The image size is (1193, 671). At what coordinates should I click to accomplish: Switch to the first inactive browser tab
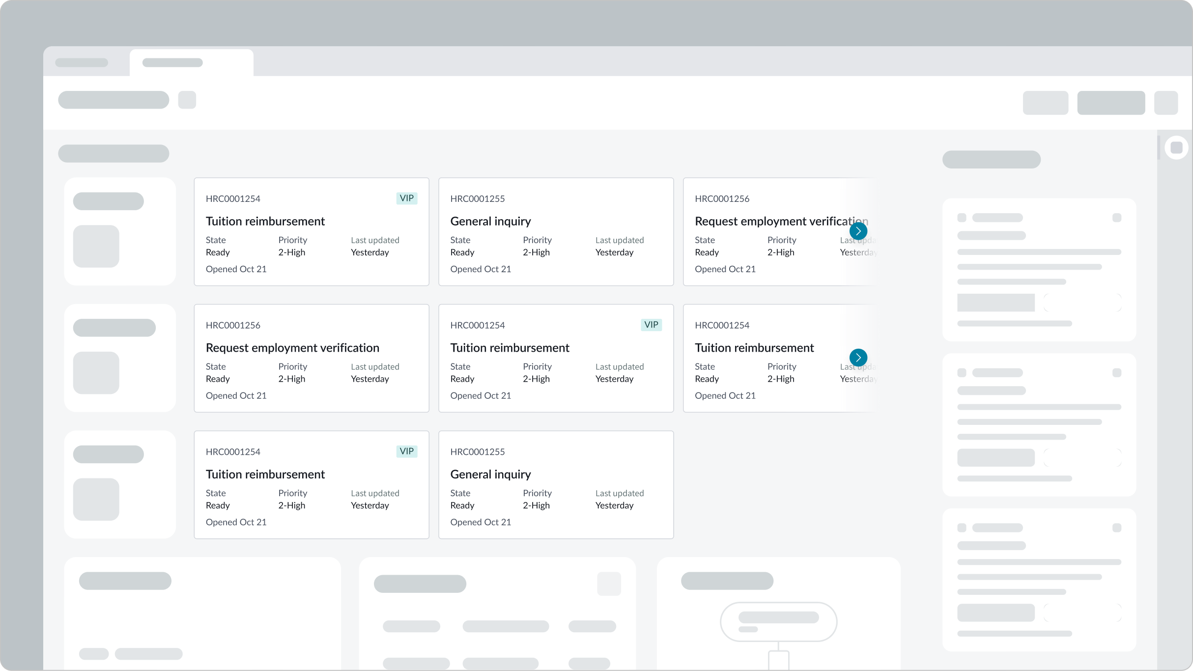tap(82, 62)
